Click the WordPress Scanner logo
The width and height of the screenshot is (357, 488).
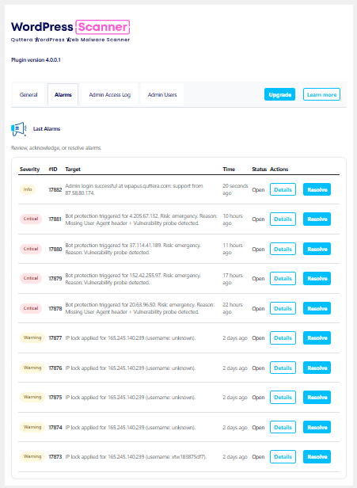pyautogui.click(x=70, y=31)
